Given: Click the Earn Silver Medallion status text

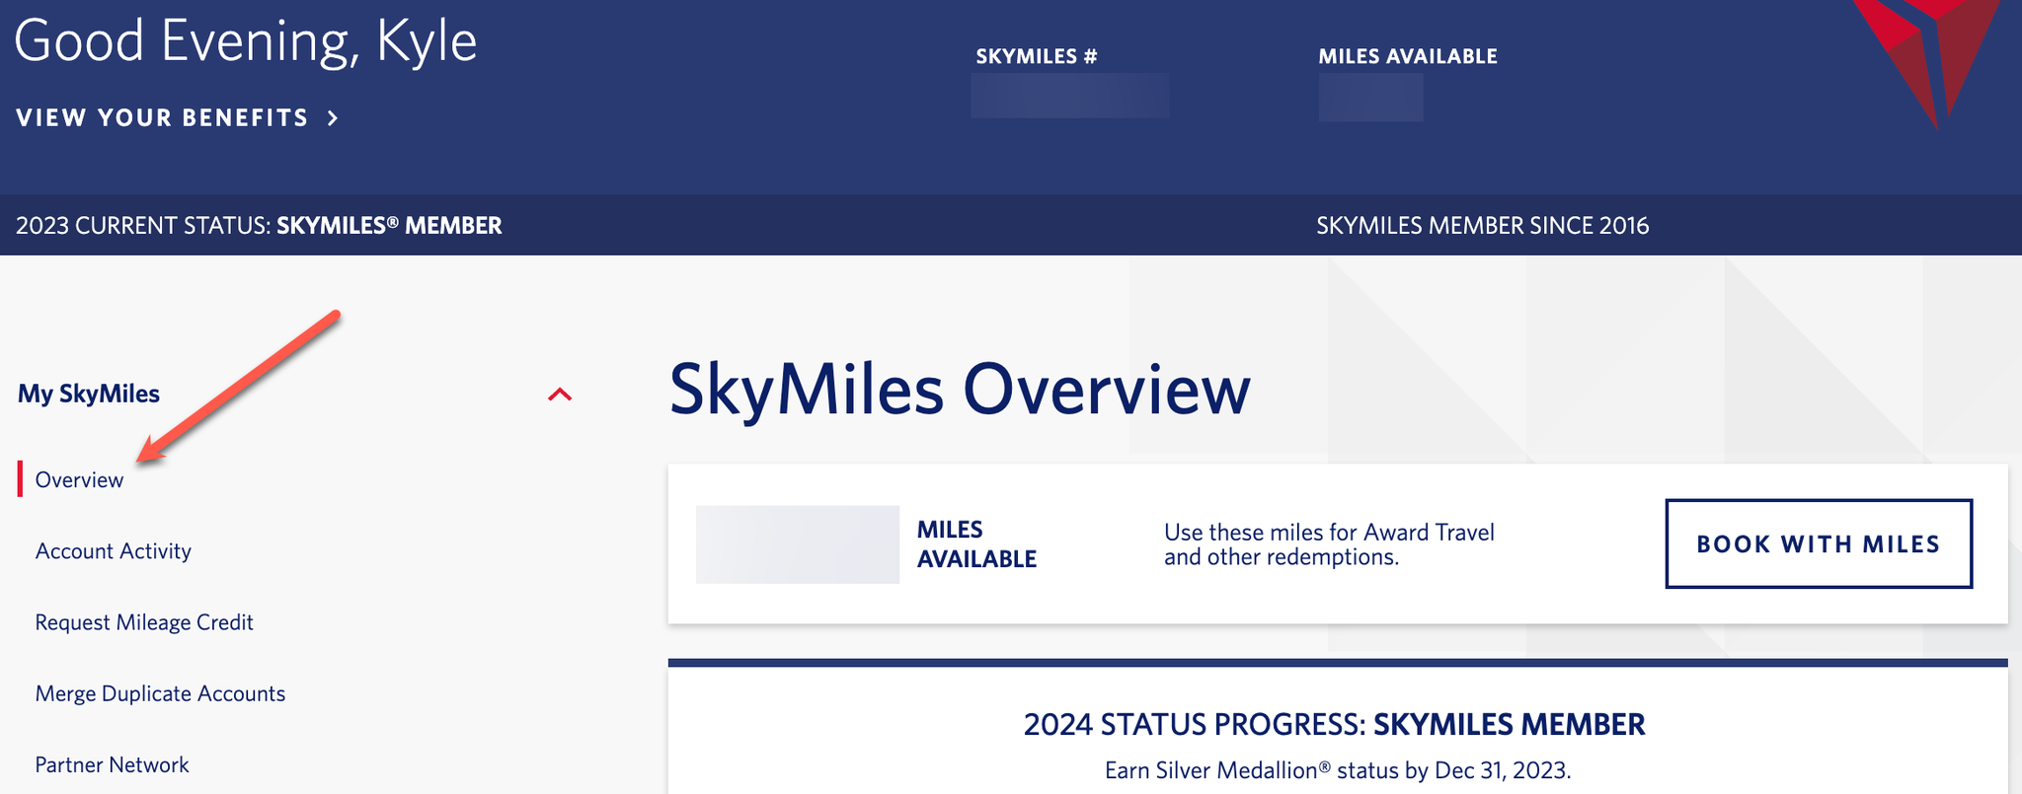Looking at the screenshot, I should 1337,770.
